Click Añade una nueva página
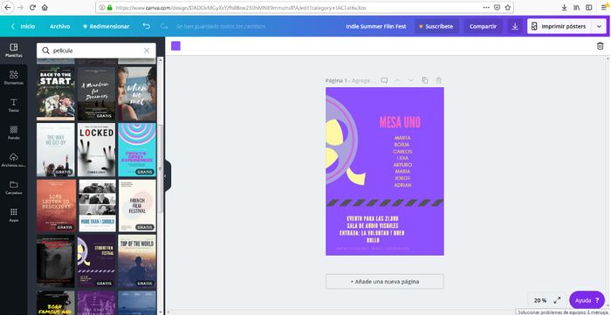The width and height of the screenshot is (611, 315). tap(385, 281)
